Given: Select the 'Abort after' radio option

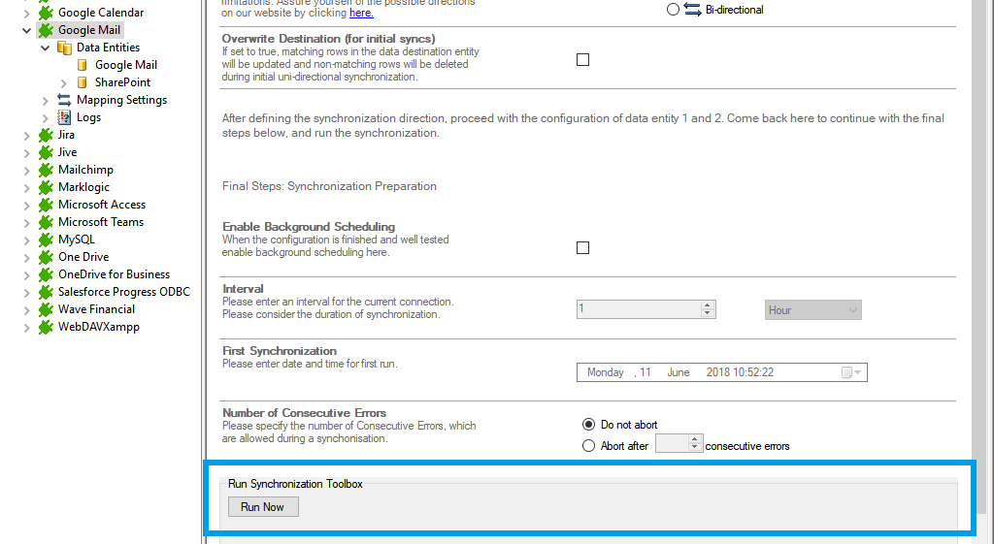Looking at the screenshot, I should click(588, 446).
